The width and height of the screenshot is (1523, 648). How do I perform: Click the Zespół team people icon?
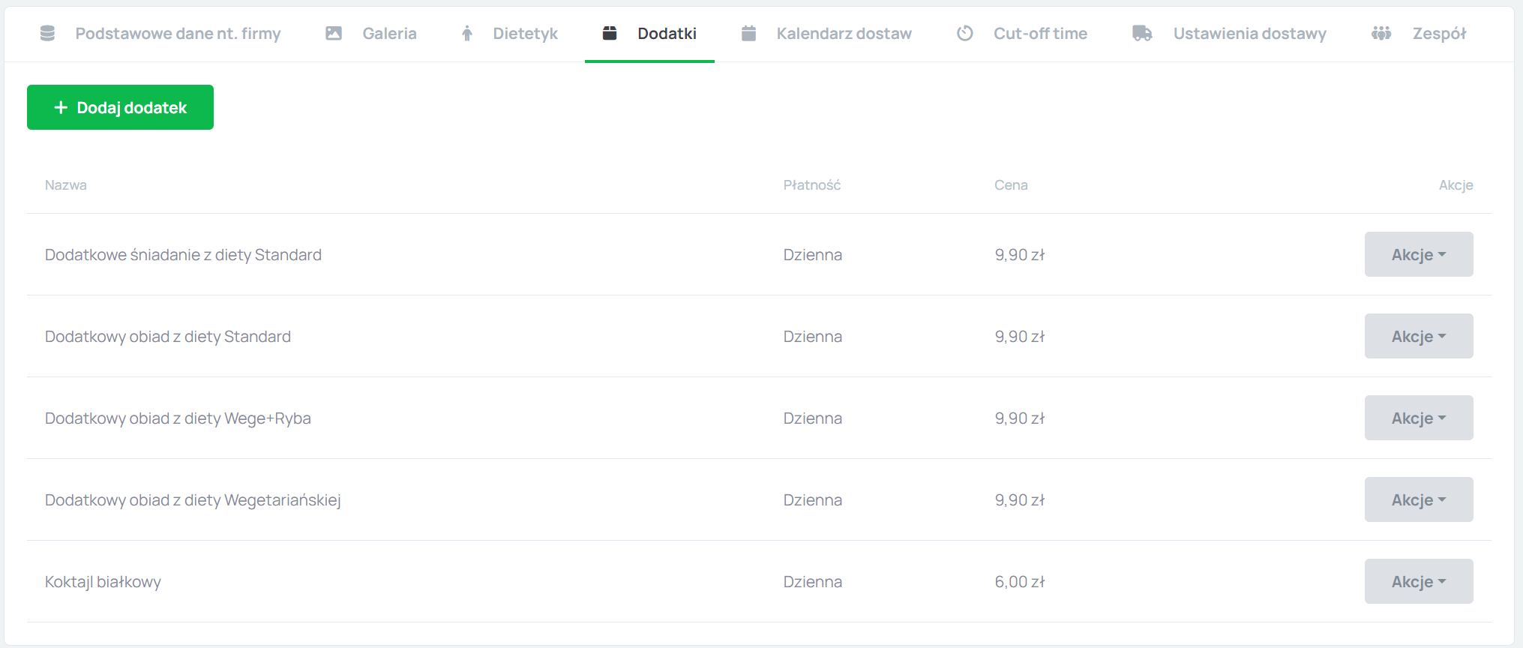1381,33
